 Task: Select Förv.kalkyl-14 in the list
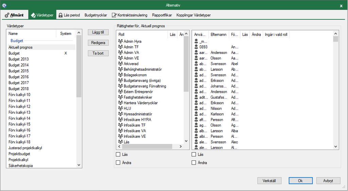point(41,118)
